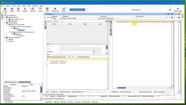186x105 pixels.
Task: Open the Method dropdown showing POST
Action: coord(57,18)
